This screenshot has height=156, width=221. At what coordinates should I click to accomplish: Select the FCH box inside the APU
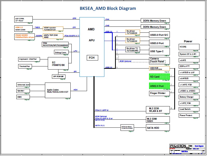92,58
